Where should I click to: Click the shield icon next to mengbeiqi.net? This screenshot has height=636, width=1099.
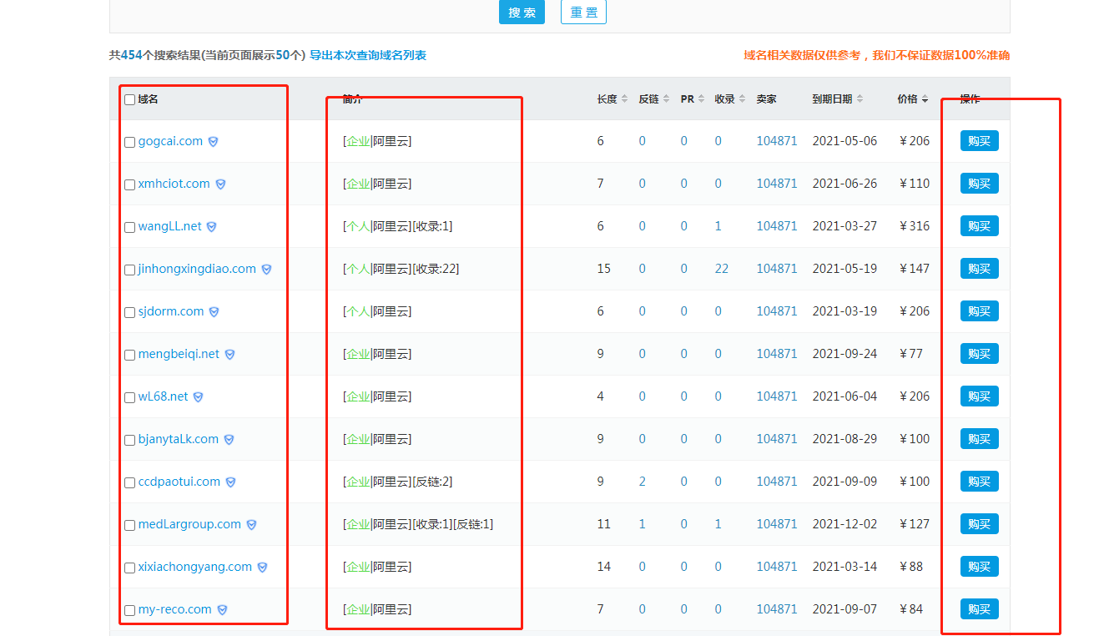(x=229, y=355)
